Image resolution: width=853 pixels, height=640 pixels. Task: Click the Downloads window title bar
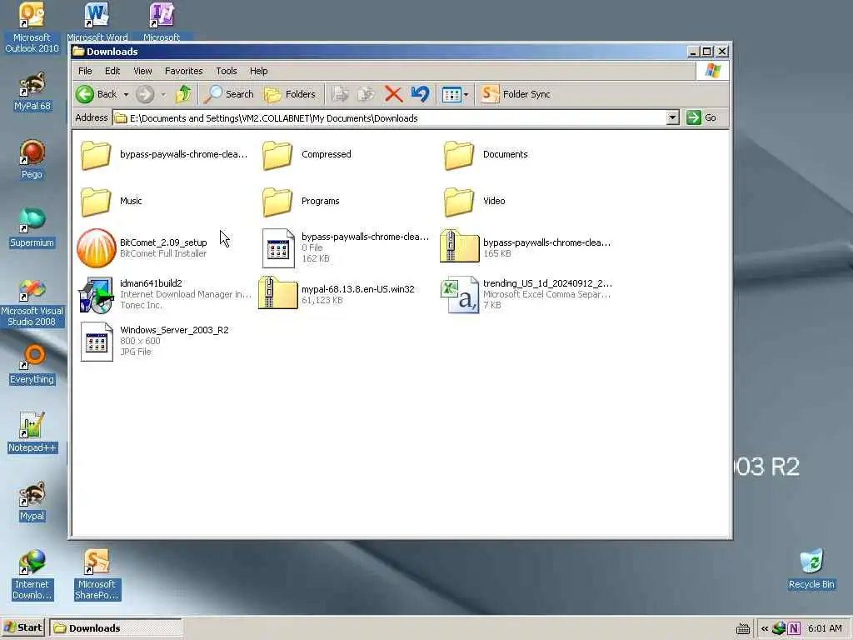click(x=378, y=51)
